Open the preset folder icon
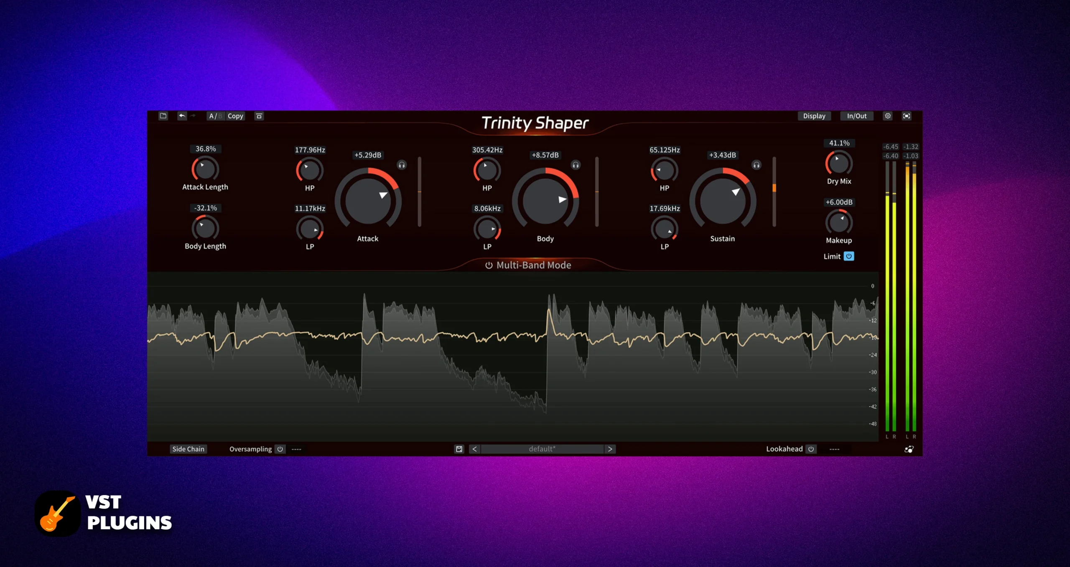The height and width of the screenshot is (567, 1070). 163,116
